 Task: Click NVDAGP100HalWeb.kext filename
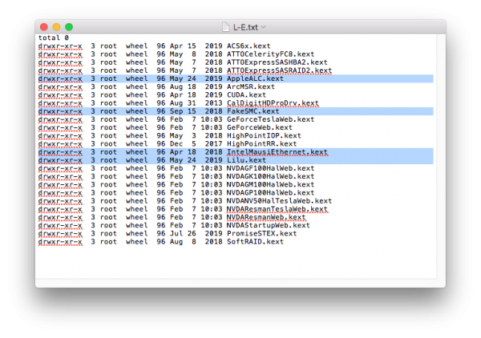pyautogui.click(x=271, y=193)
